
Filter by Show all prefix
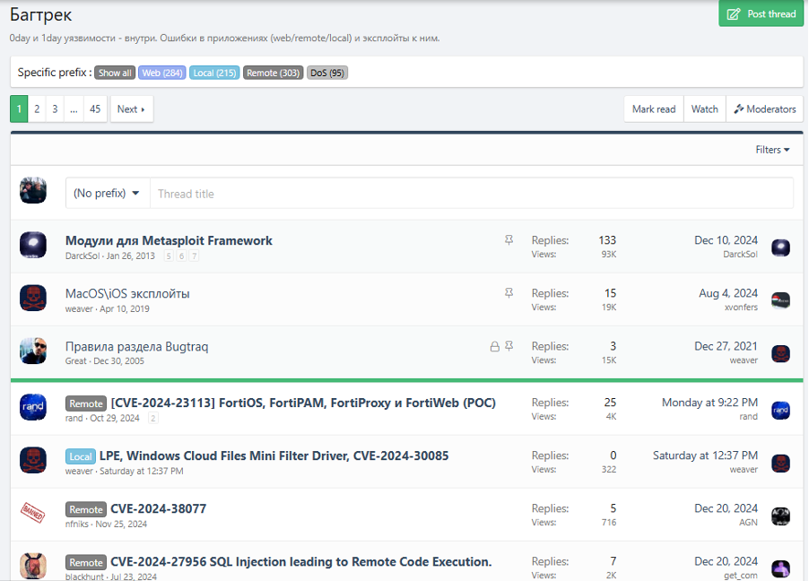[115, 73]
